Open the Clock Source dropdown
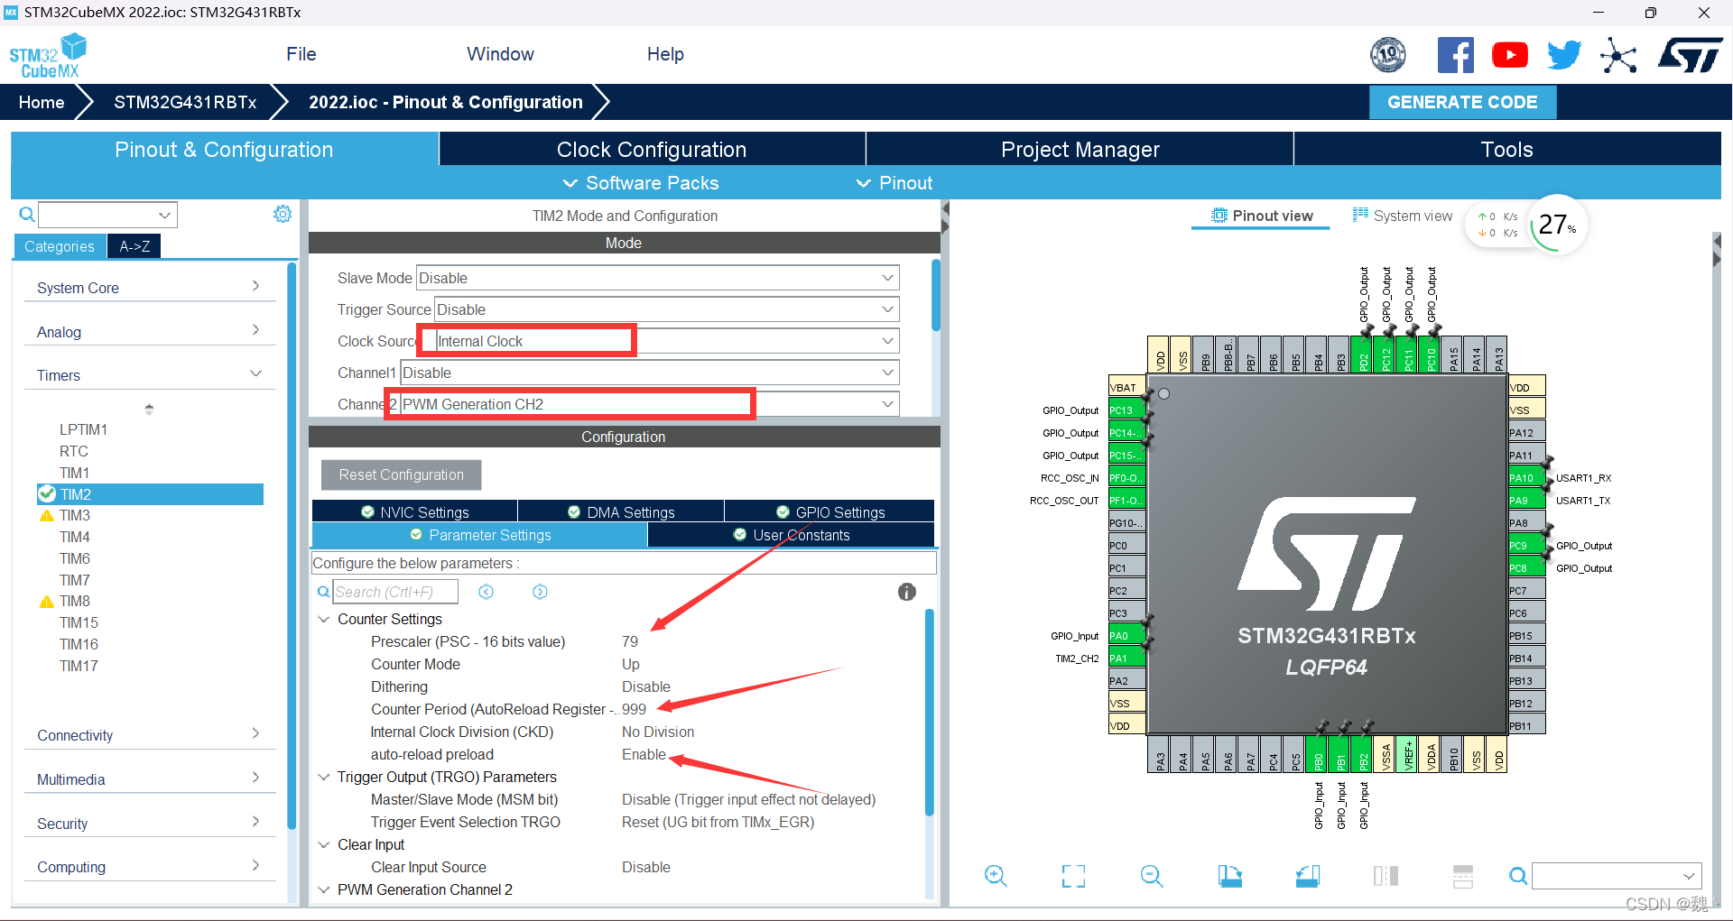1733x921 pixels. pos(661,341)
